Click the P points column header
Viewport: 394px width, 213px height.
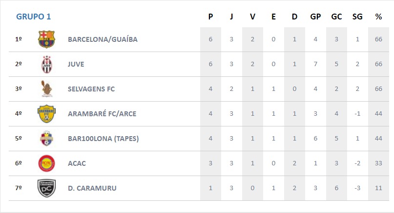(210, 17)
